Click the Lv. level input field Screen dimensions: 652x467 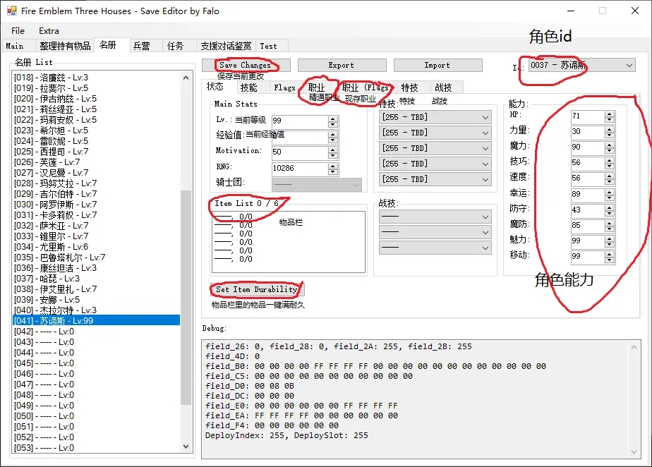[x=299, y=121]
